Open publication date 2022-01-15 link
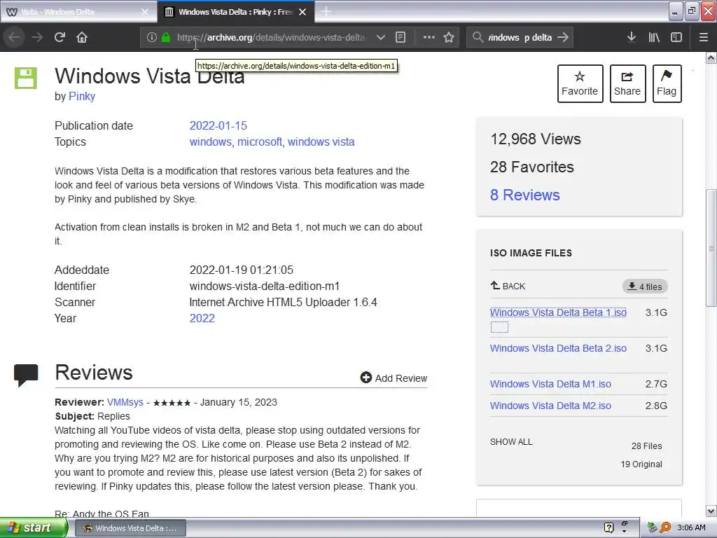The image size is (717, 538). (218, 125)
